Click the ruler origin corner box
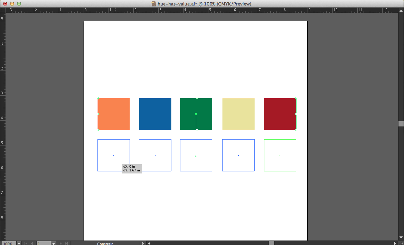The height and width of the screenshot is (245, 404). click(2, 10)
